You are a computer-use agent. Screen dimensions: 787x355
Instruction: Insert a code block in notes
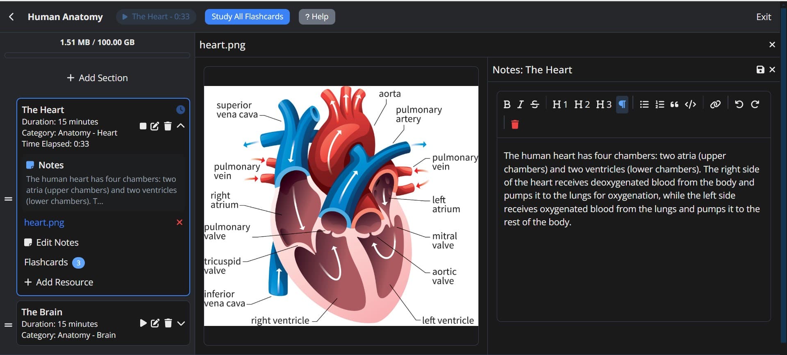pos(690,104)
